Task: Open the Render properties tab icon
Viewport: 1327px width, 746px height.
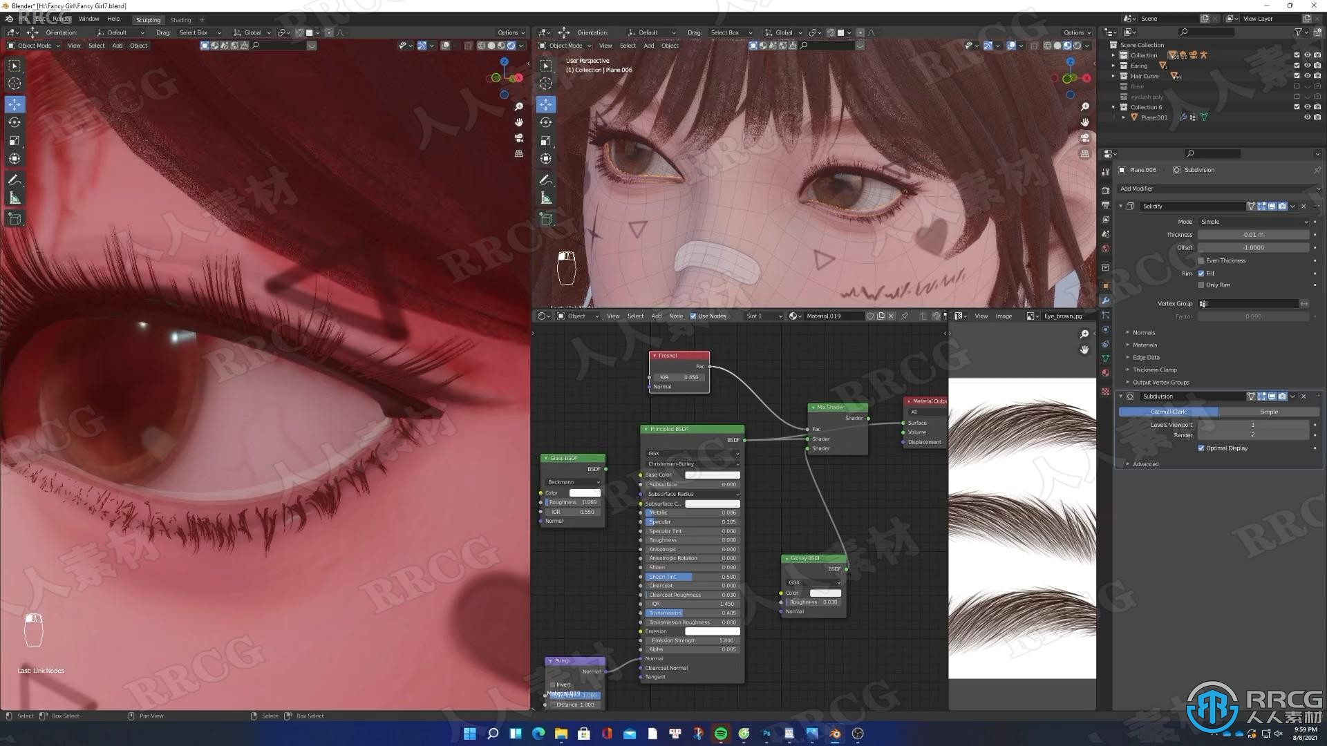Action: [x=1106, y=190]
